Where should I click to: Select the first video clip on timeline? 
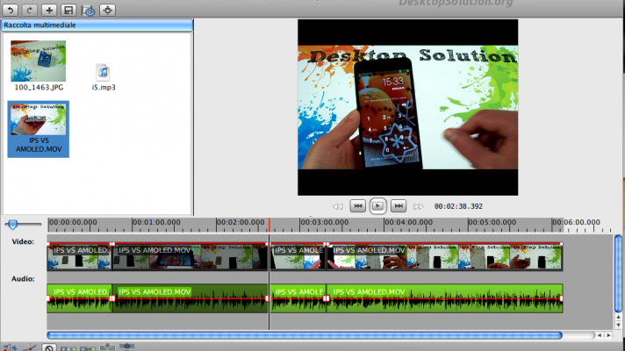[79, 256]
